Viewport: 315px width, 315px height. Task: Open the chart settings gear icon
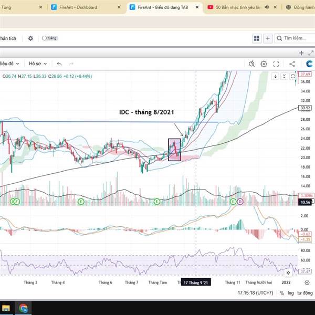tap(264, 64)
